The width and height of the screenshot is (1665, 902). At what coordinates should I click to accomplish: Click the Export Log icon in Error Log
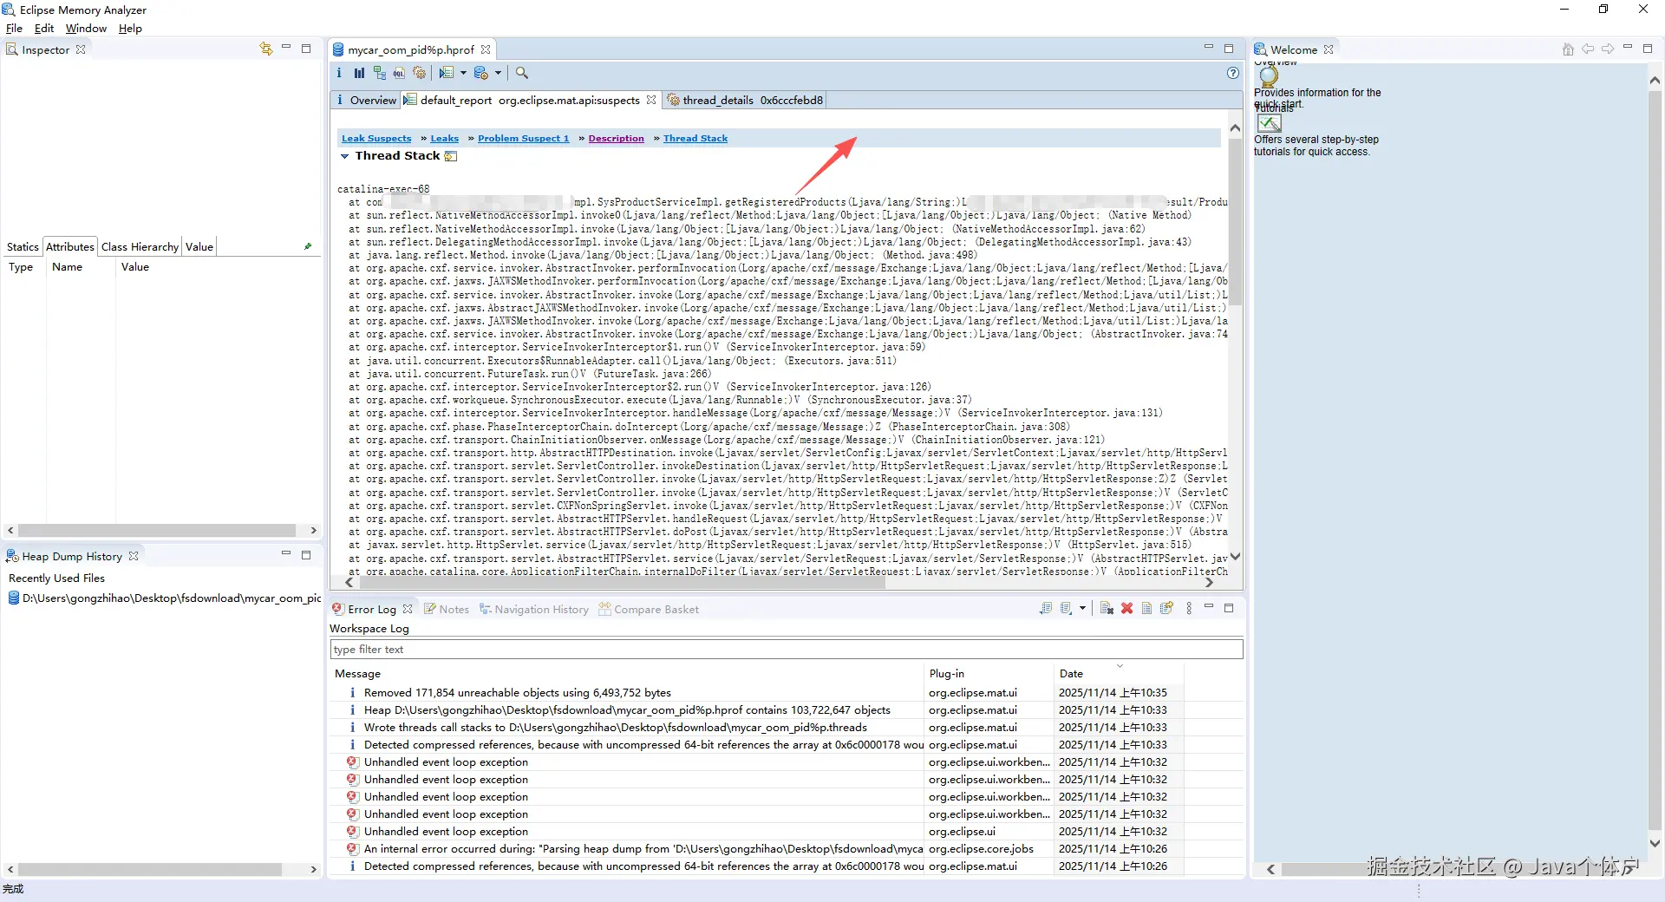pyautogui.click(x=1046, y=609)
